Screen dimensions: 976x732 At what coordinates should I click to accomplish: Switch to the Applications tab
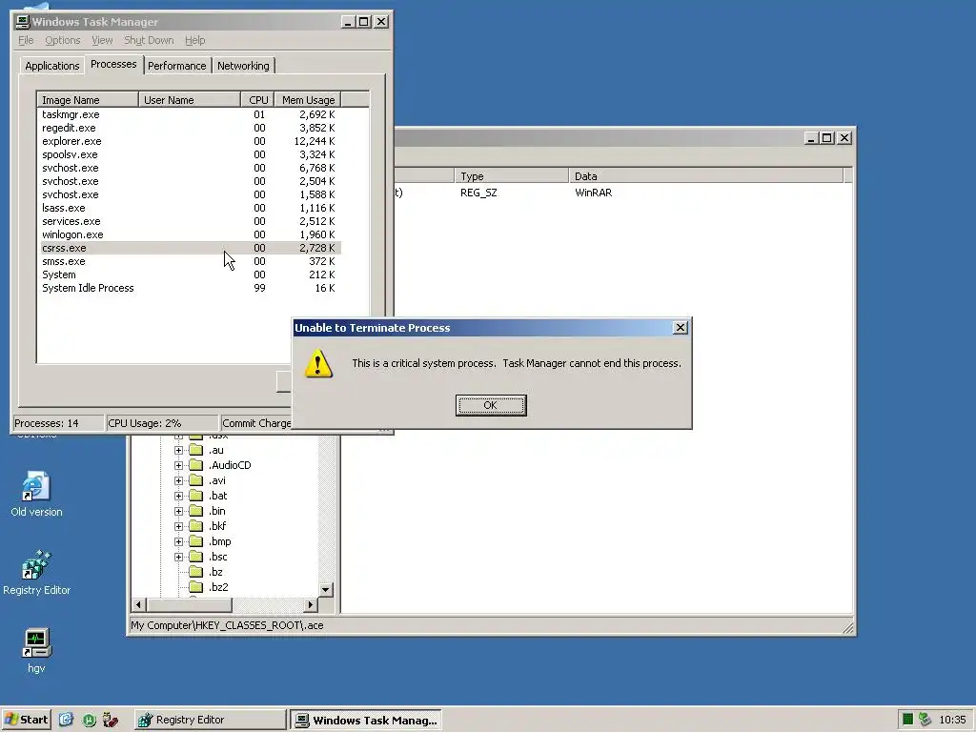[52, 66]
